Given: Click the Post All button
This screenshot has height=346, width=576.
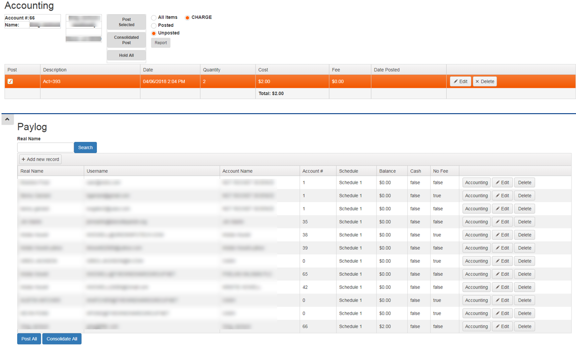Looking at the screenshot, I should point(29,339).
